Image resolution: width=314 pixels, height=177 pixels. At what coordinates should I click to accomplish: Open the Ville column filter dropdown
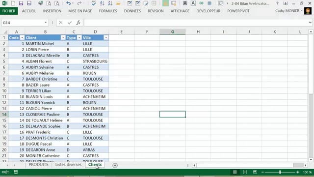tap(106, 38)
